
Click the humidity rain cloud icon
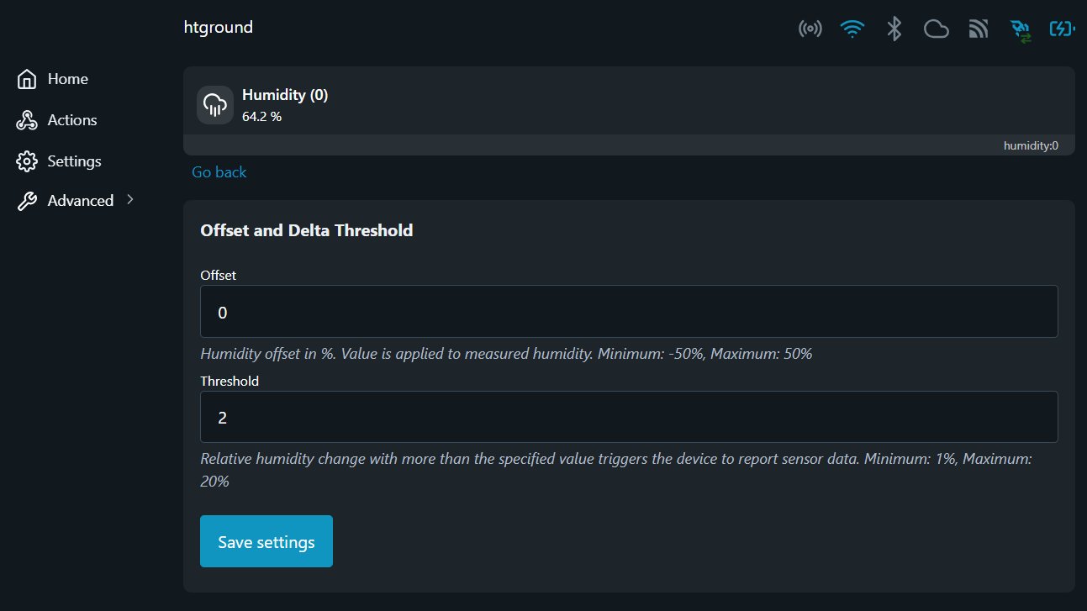click(215, 105)
